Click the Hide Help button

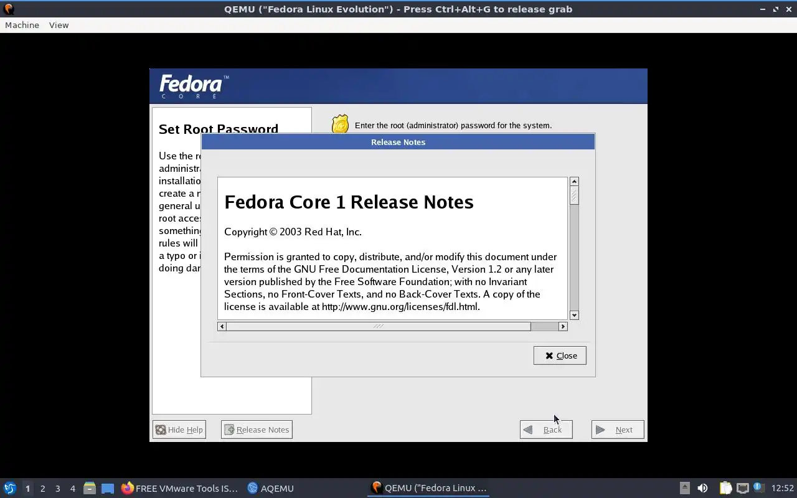[x=179, y=430]
